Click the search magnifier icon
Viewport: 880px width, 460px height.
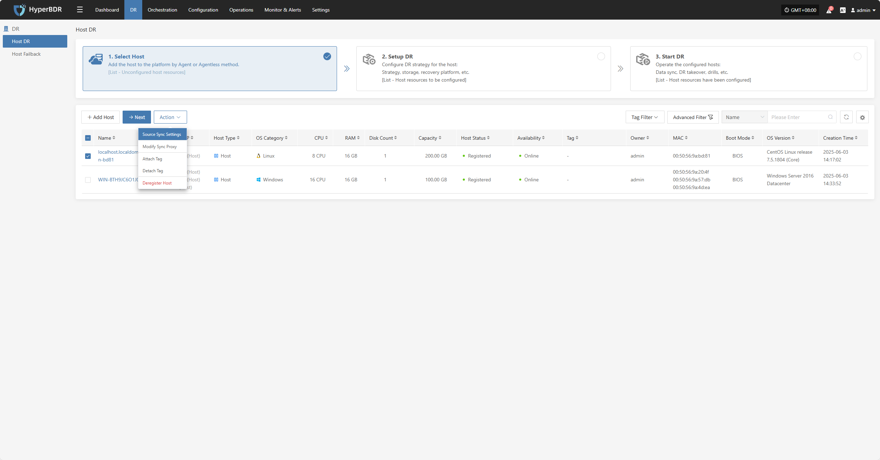[830, 117]
